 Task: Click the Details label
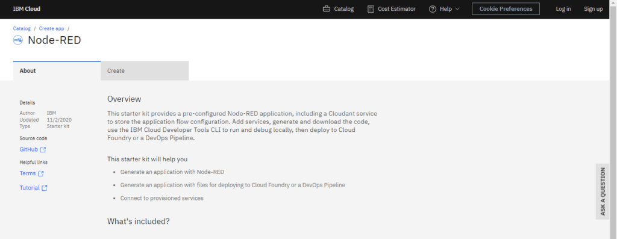[27, 103]
